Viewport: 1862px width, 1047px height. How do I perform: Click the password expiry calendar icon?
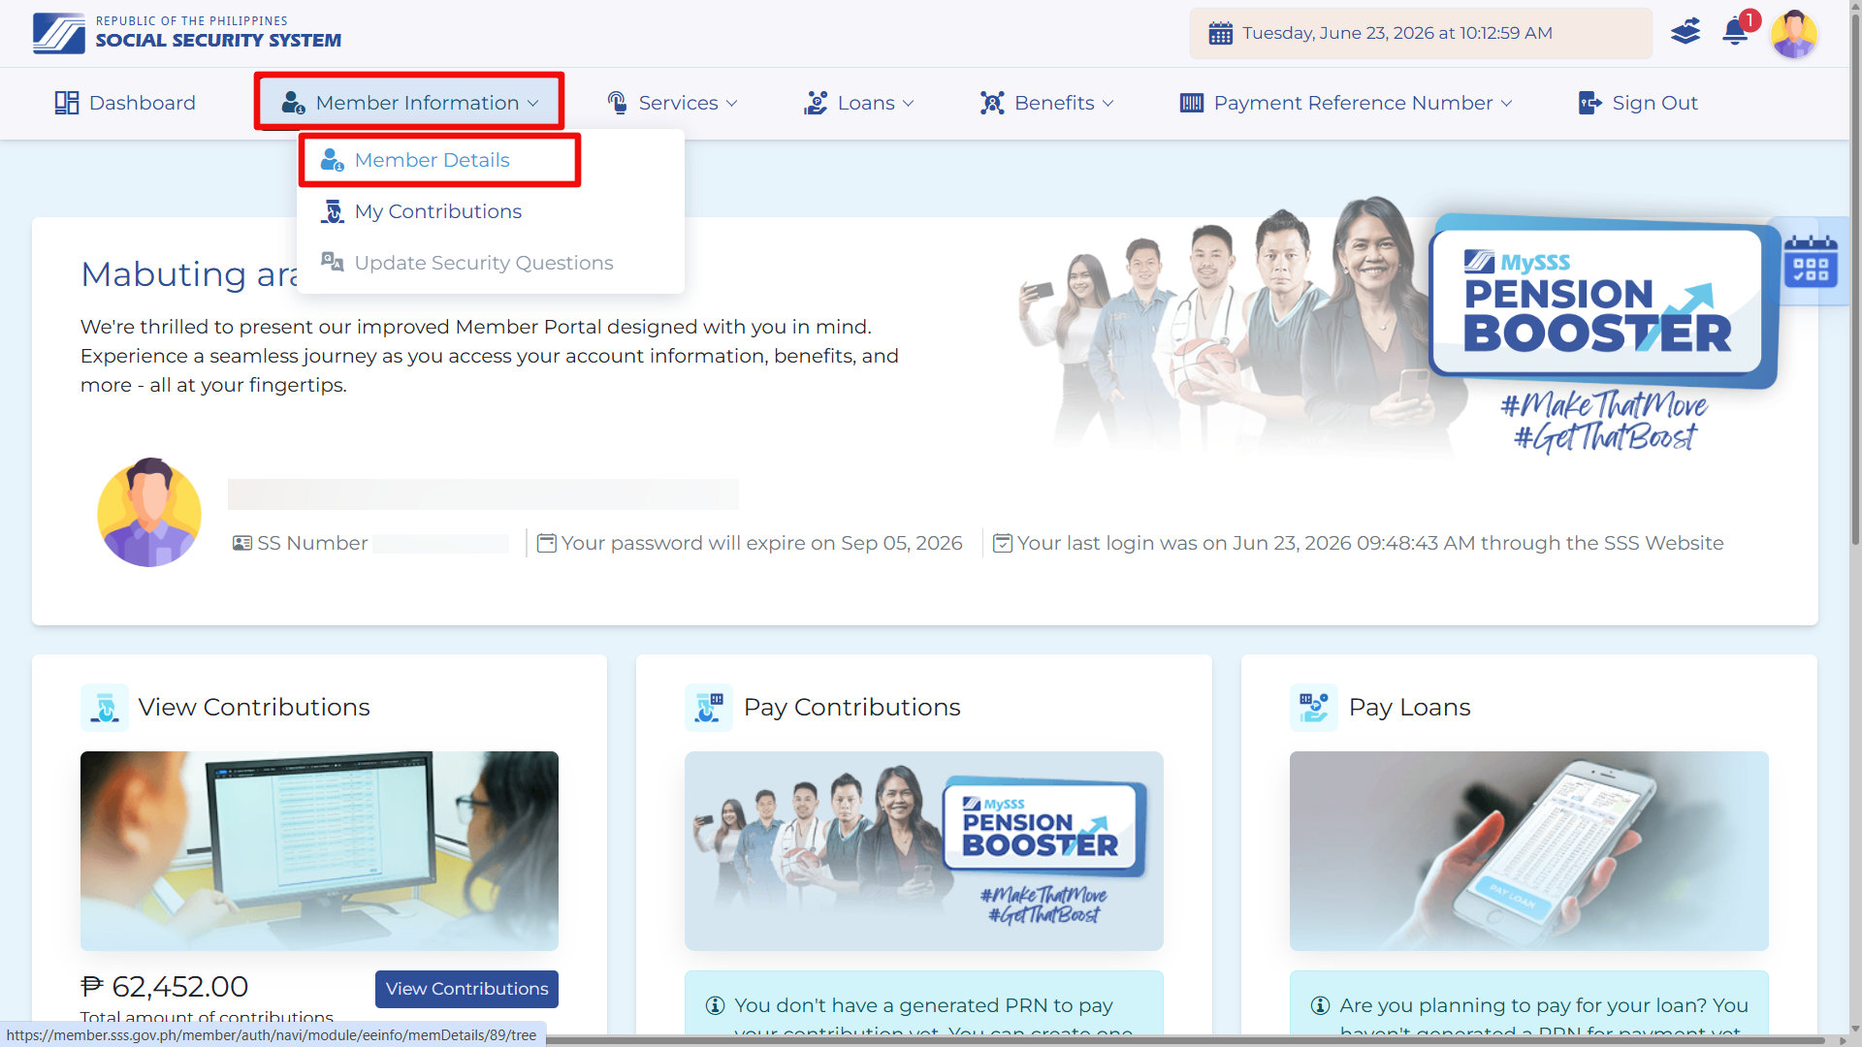click(x=547, y=543)
